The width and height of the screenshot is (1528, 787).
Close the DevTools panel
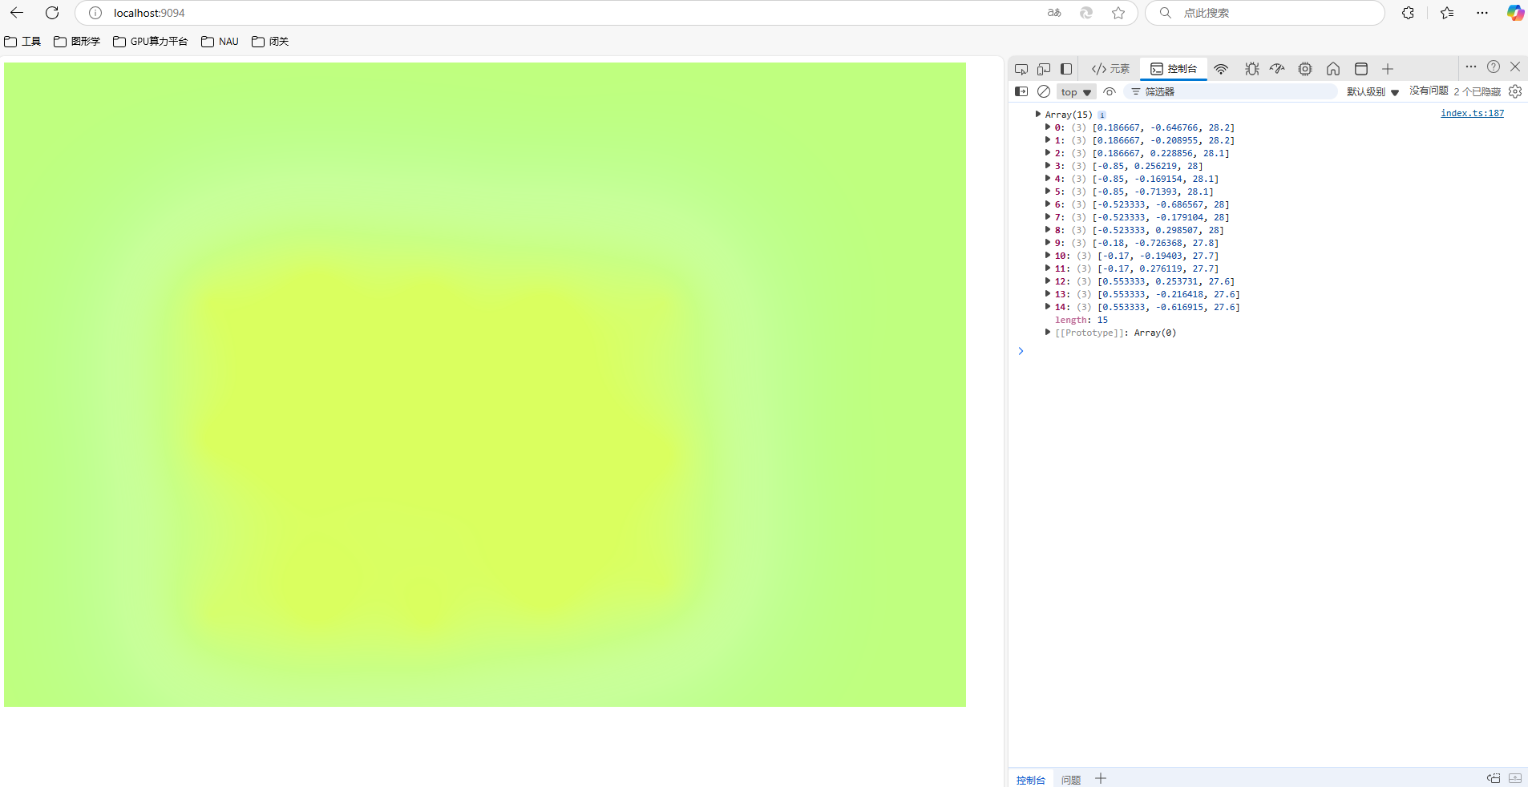click(x=1515, y=67)
